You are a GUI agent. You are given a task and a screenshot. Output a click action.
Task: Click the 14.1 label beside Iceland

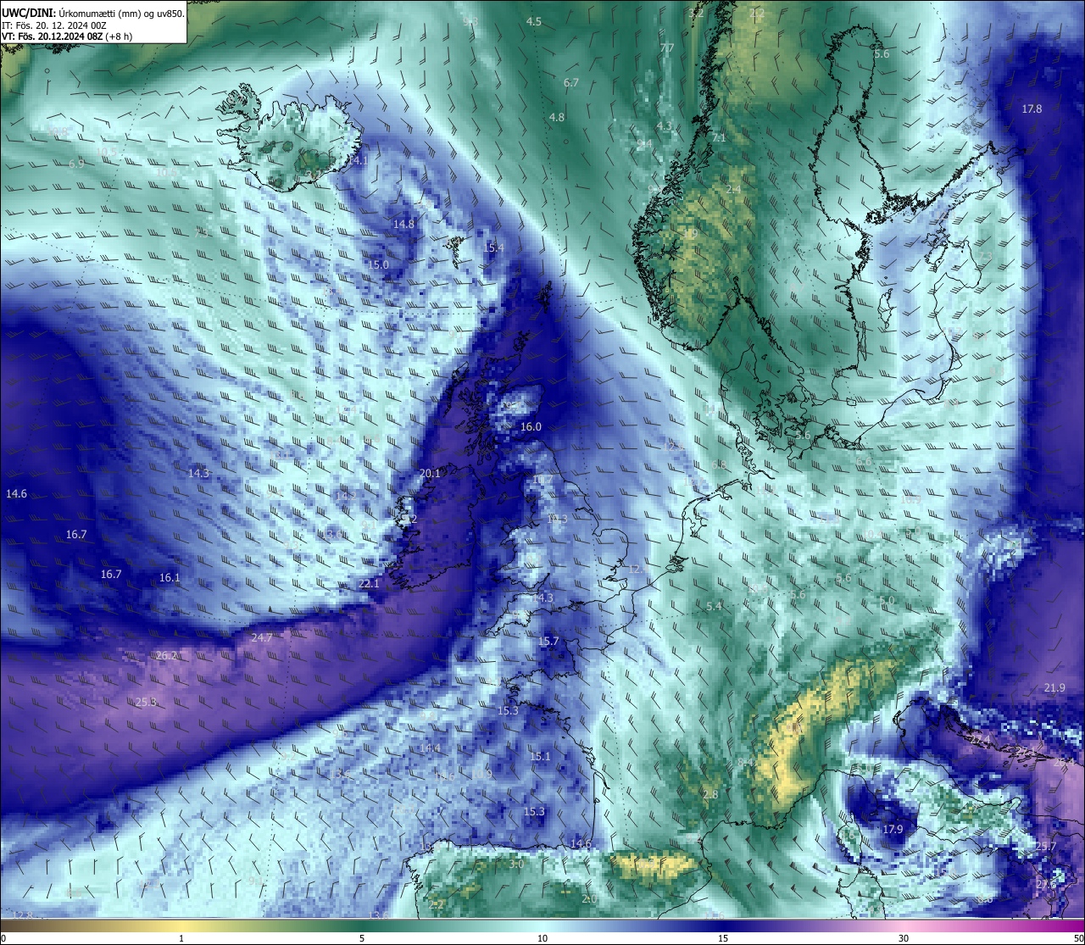pyautogui.click(x=359, y=159)
